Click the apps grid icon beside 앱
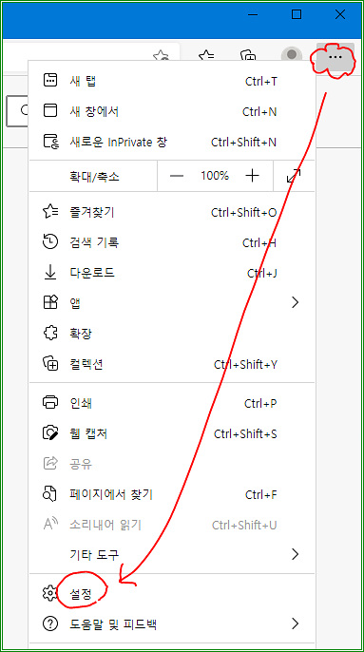Screen dimensions: 364x652 tap(50, 302)
